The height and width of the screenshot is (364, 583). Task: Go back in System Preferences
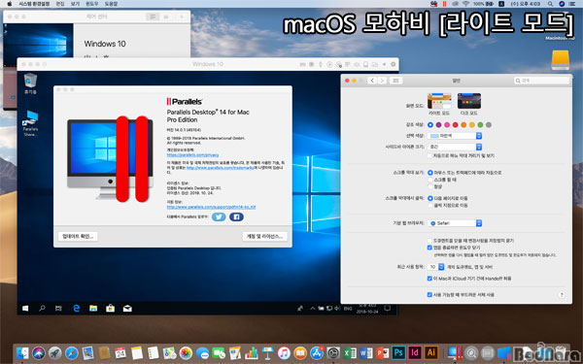coord(372,81)
